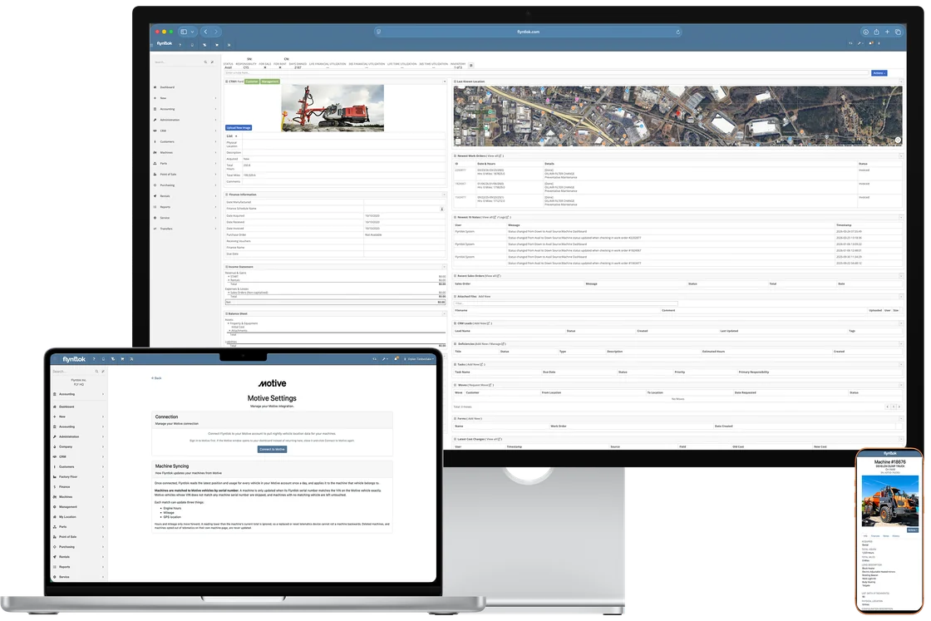Open a new Safari tab with the plus icon
The image size is (931, 621).
(887, 32)
